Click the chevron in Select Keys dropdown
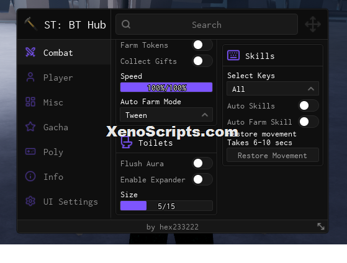Image resolution: width=347 pixels, height=263 pixels. pyautogui.click(x=311, y=89)
